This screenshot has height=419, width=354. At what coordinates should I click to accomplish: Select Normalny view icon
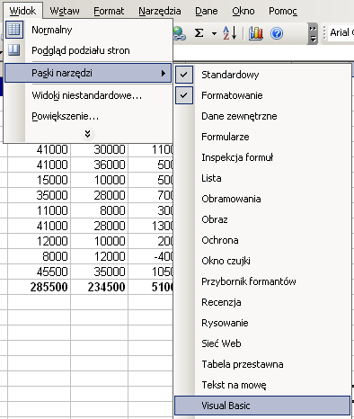(x=14, y=30)
